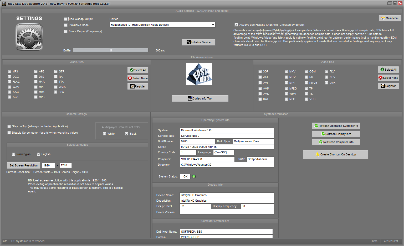Click the Build Type field Multiprocessor Free
404x246 pixels.
click(x=253, y=141)
